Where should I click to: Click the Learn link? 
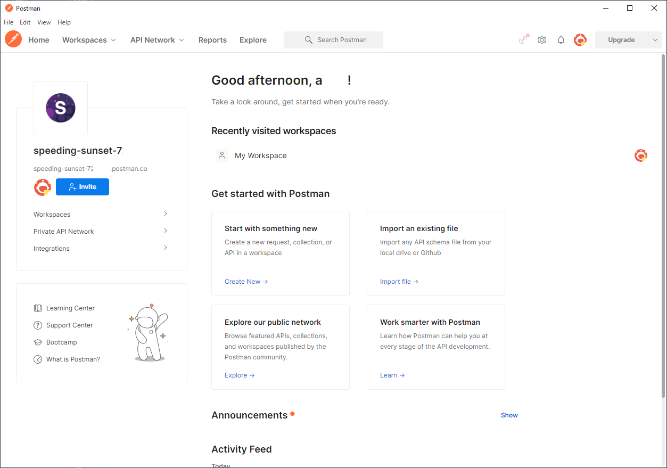392,375
